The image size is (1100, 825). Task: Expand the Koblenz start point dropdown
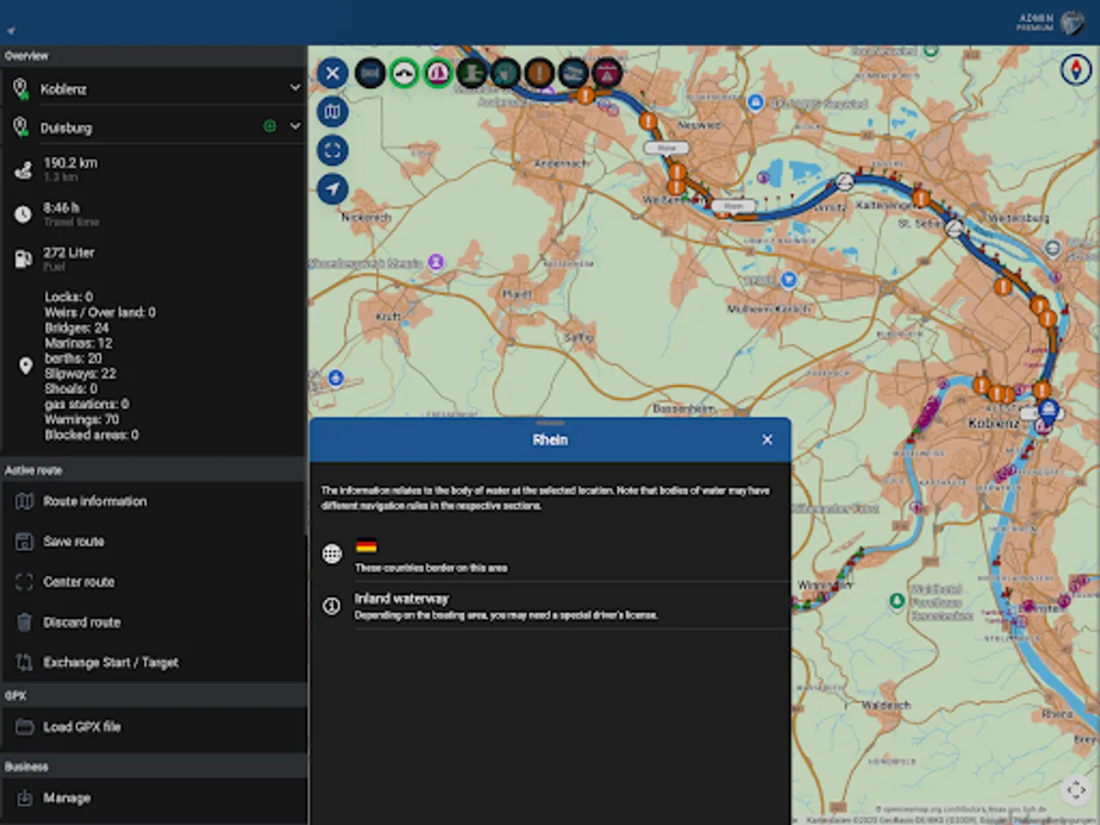(x=294, y=88)
